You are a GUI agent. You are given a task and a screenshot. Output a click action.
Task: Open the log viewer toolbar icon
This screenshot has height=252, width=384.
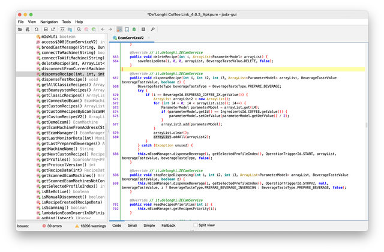[143, 29]
